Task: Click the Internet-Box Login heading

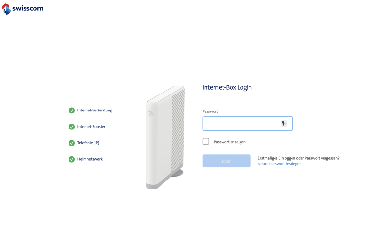Action: 227,87
